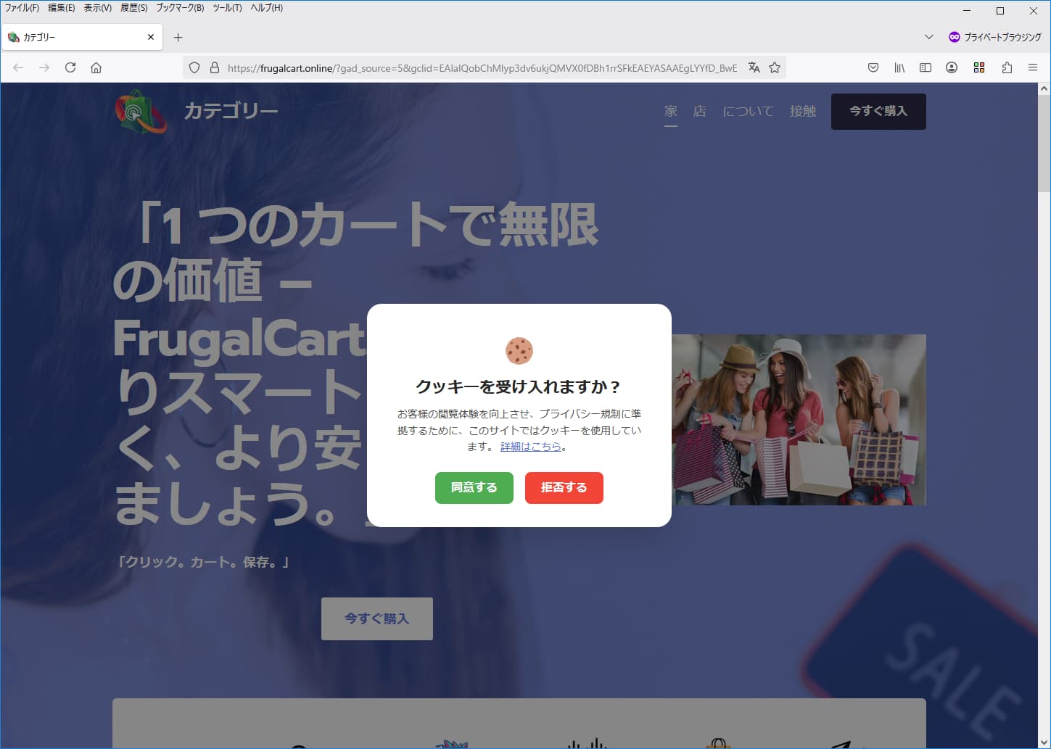Viewport: 1051px width, 749px height.
Task: Reject cookies with 拒否する button
Action: (564, 488)
